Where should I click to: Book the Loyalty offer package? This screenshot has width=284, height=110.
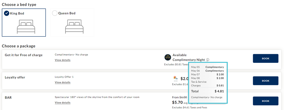point(266,81)
